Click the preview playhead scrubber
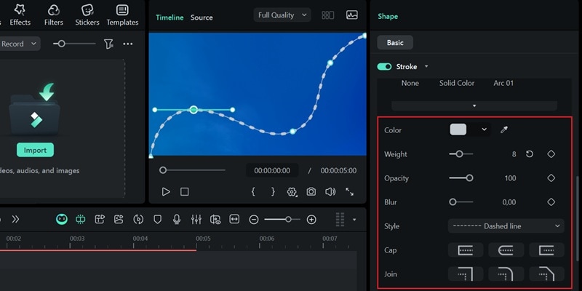Viewport: 582px width, 291px height. (162, 170)
